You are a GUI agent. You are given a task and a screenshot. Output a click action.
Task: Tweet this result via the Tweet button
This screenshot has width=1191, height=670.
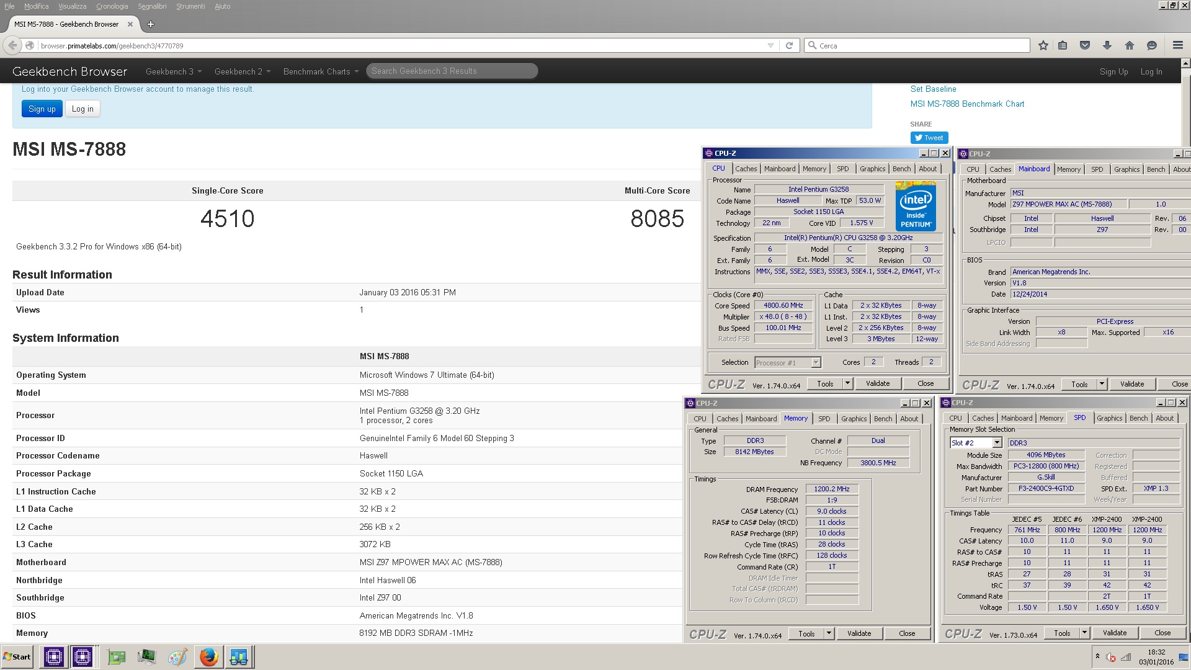[929, 138]
